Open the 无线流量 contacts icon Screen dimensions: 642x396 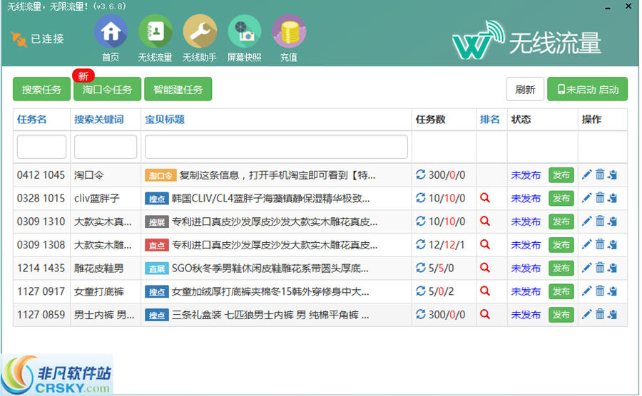tap(156, 32)
